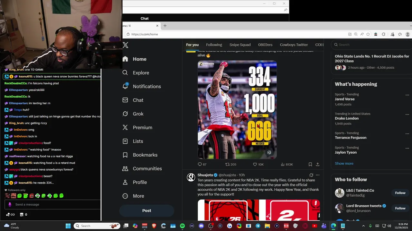Close the Home / X browser tab
The image size is (412, 231).
[157, 26]
